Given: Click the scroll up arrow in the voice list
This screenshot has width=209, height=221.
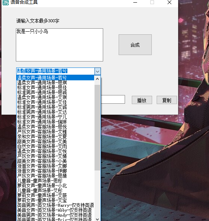Looking at the screenshot, I should click(97, 79).
